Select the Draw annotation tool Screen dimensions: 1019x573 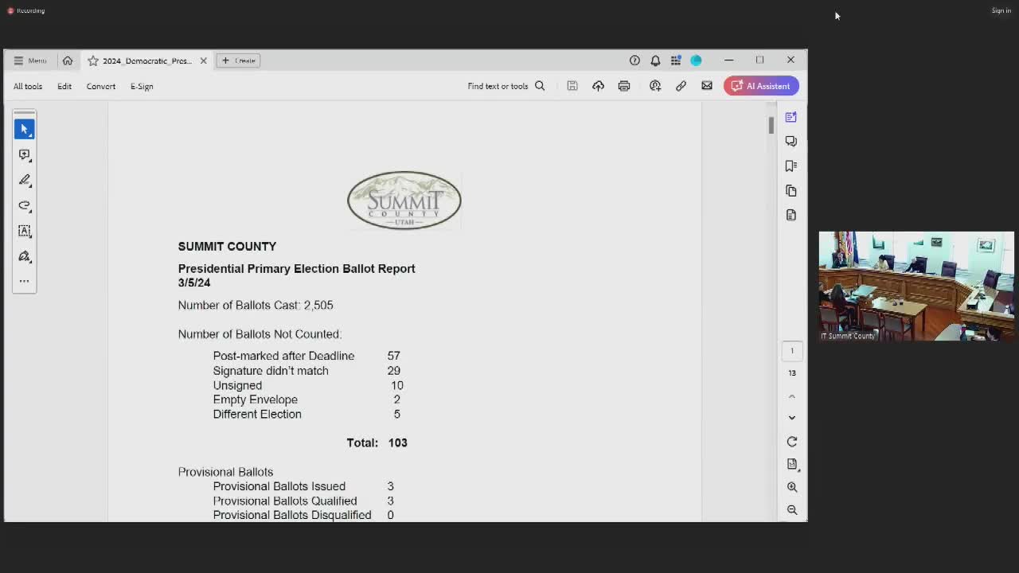pos(24,180)
